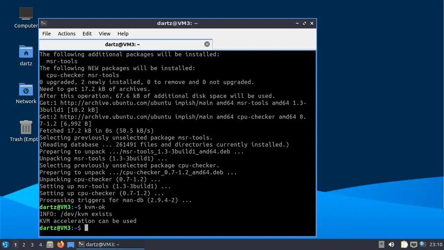Click 'Setting up cpu-checker (0.7-1.2) ...'

tap(102, 193)
